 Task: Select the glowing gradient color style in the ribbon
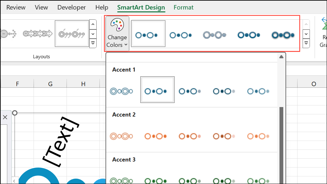[x=282, y=35]
